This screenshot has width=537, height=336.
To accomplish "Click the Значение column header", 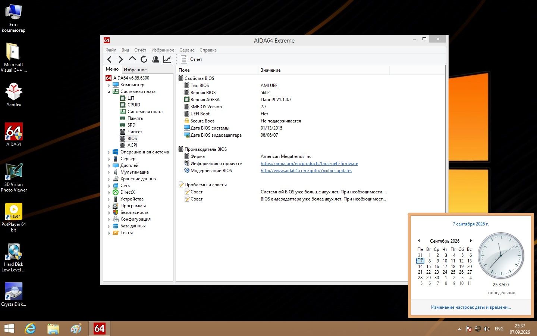I will [x=323, y=70].
